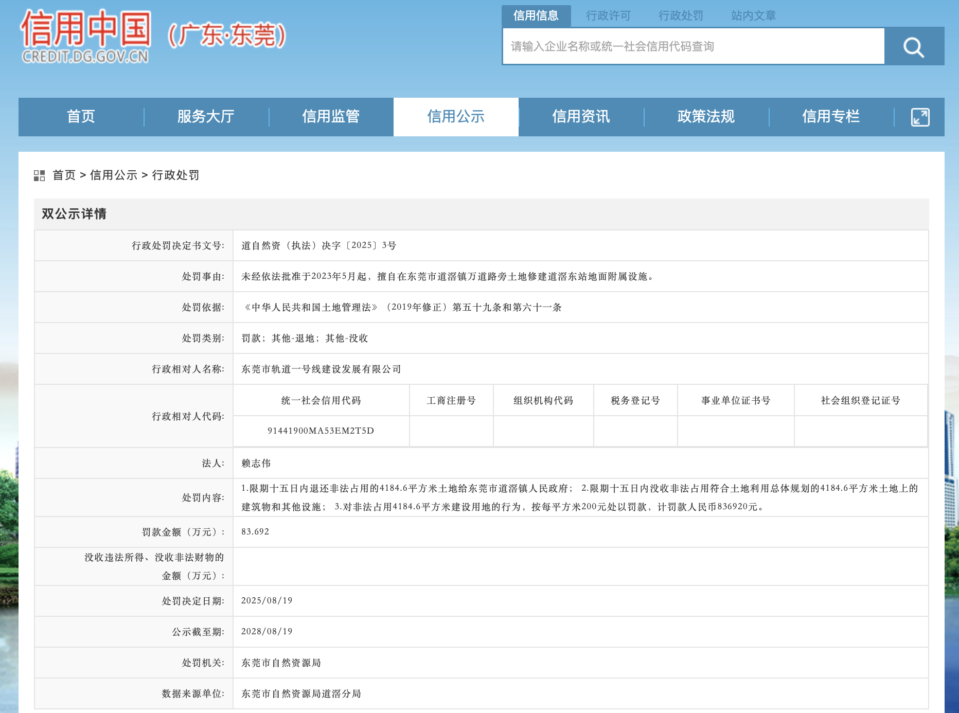Image resolution: width=959 pixels, height=713 pixels.
Task: Click the 公示截至期 label
Action: pos(198,632)
